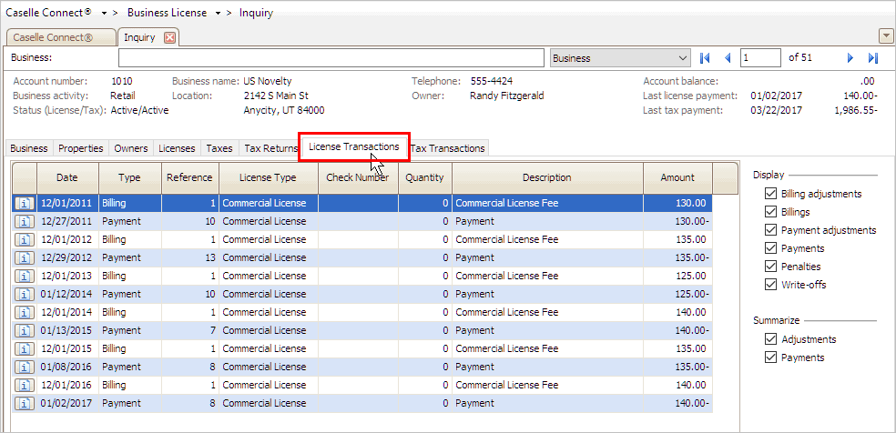The width and height of the screenshot is (896, 433).
Task: Go to next record arrow
Action: (x=850, y=58)
